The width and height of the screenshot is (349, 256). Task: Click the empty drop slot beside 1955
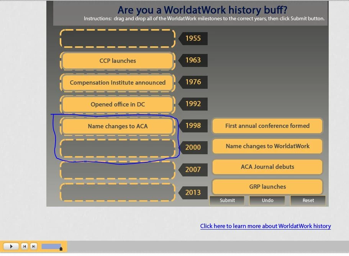point(118,39)
